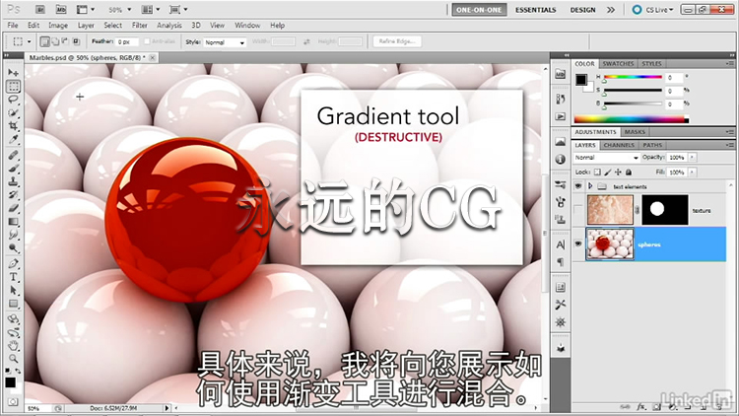Expand the text elements layer group
Viewport: 739px width, 416px height.
pos(590,186)
